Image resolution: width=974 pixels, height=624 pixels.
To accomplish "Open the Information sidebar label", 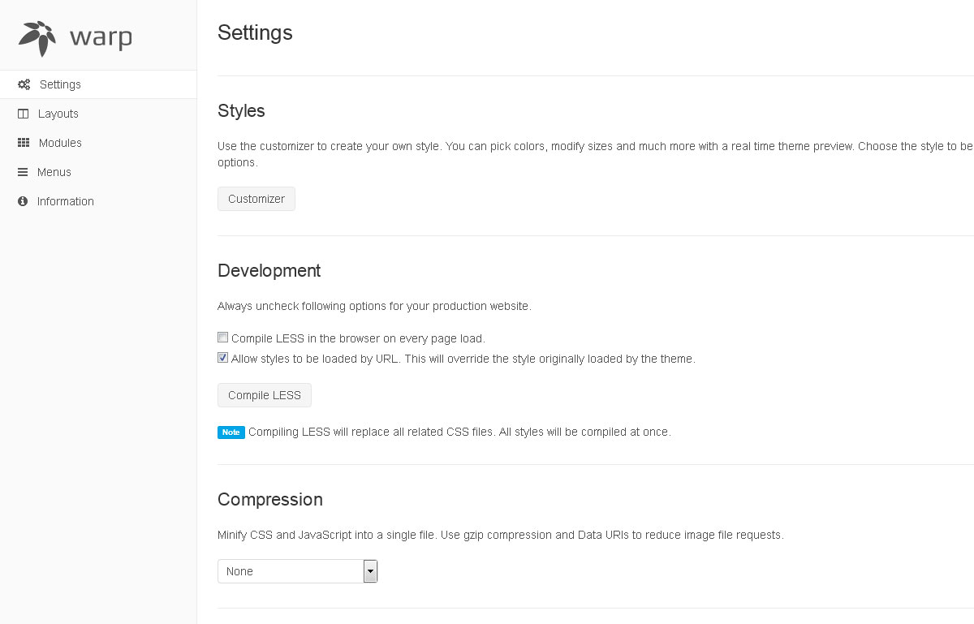I will (66, 201).
